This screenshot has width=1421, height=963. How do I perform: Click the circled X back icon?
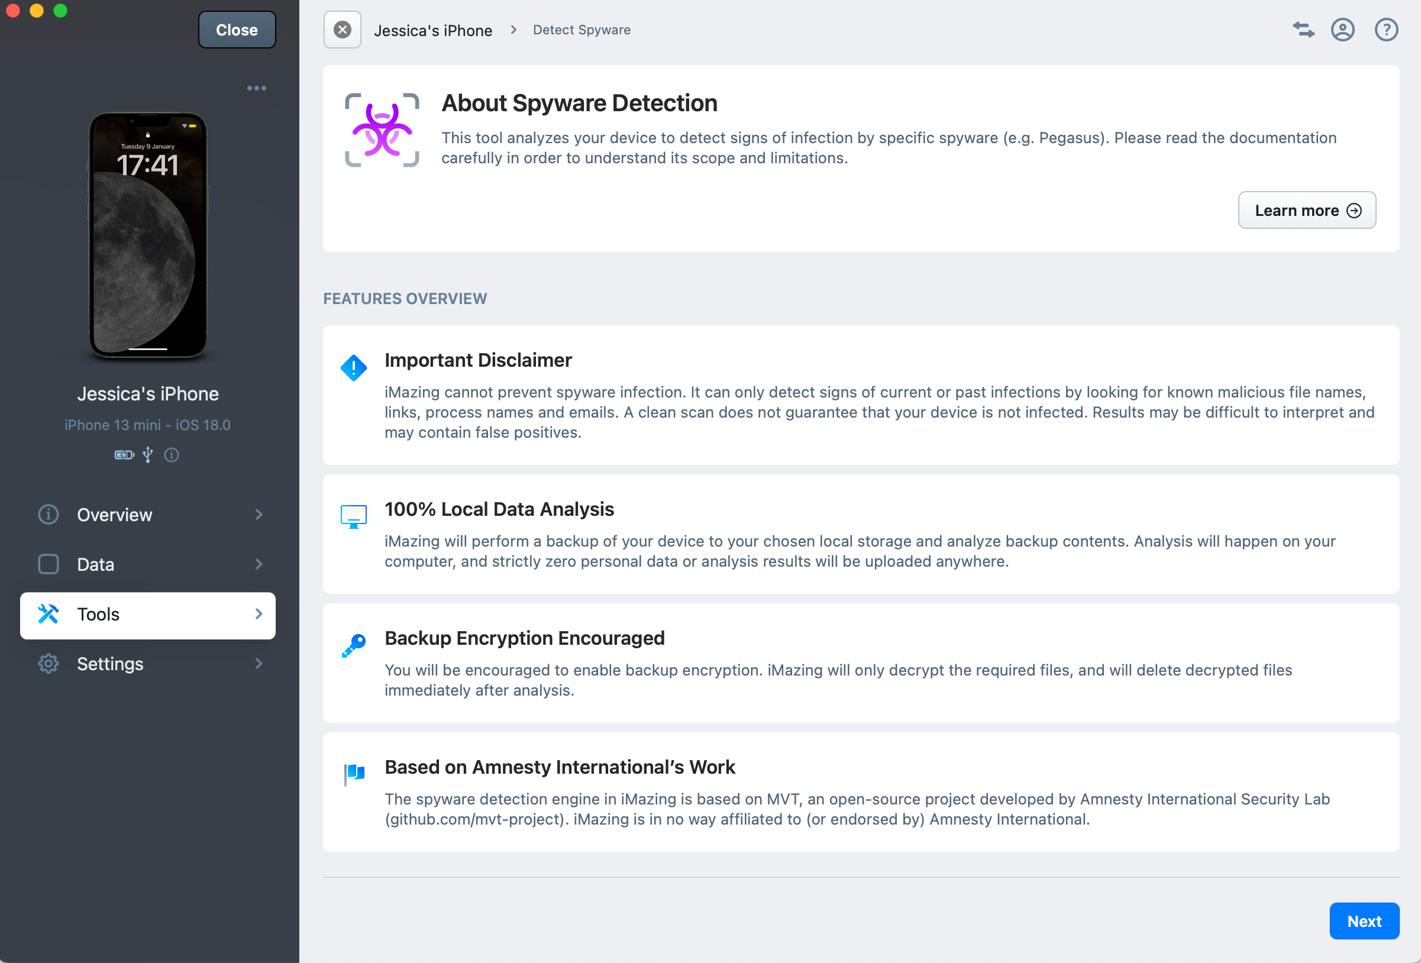pyautogui.click(x=343, y=30)
